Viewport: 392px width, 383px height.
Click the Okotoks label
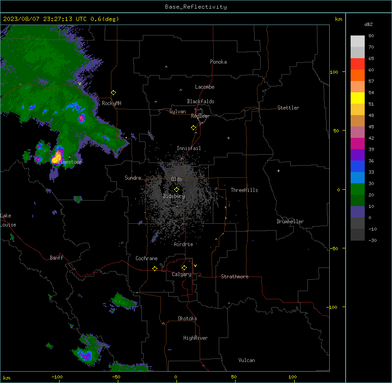point(187,318)
